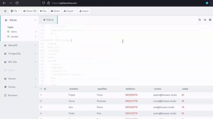213x119 pixels.
Task: Click the Syntax book icon
Action: point(5,87)
